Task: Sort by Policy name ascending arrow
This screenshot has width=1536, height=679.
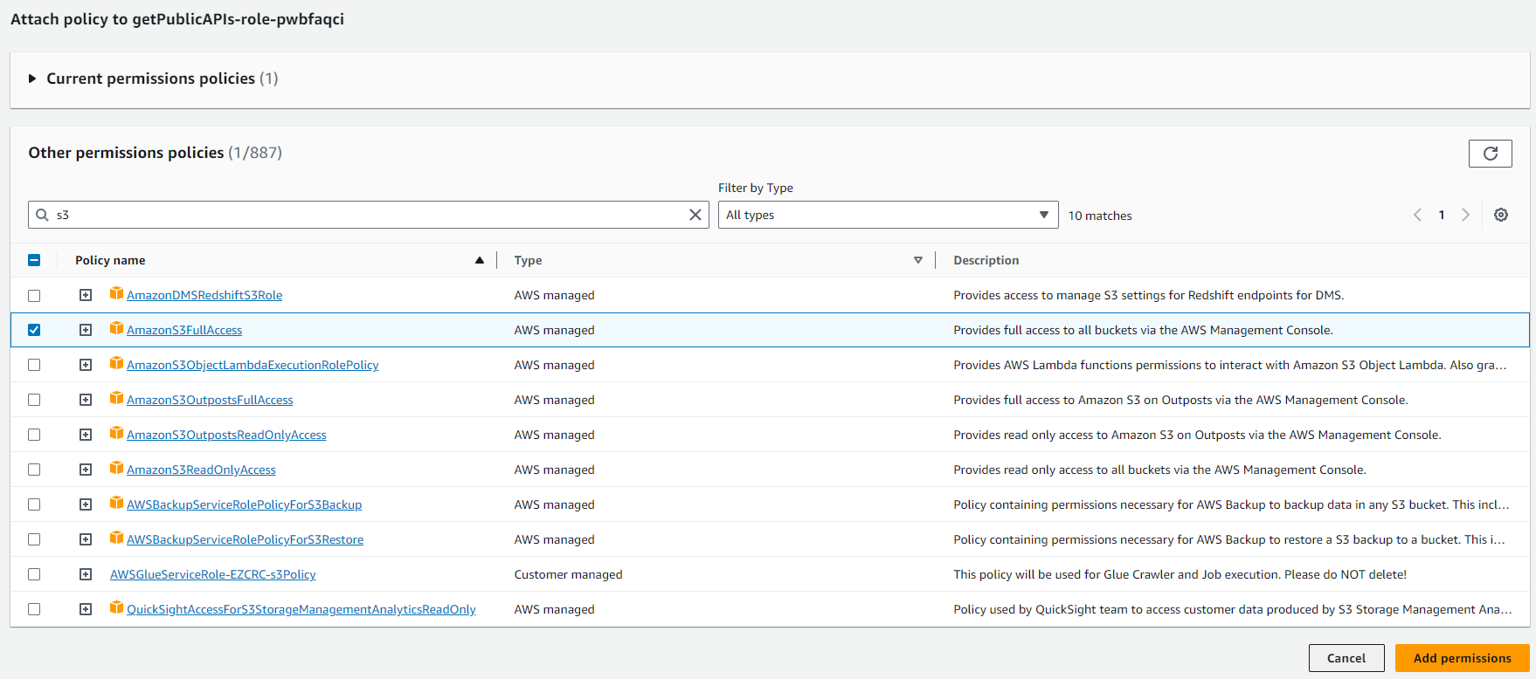Action: pos(479,260)
